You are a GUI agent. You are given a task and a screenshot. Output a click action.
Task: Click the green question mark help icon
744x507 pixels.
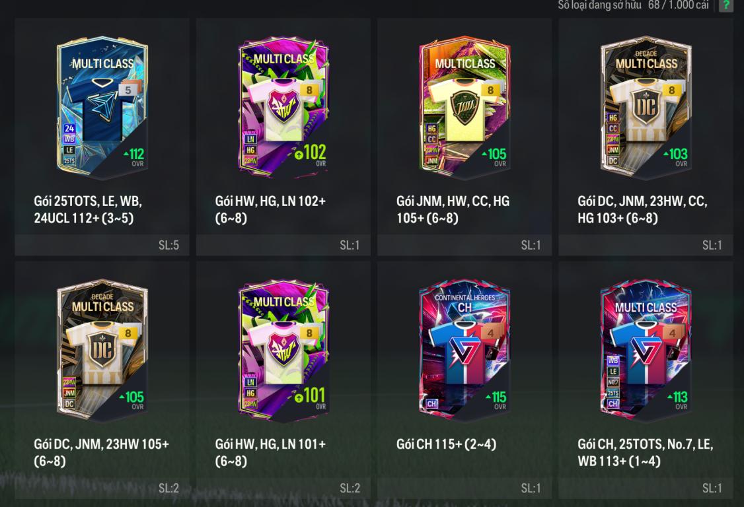(725, 5)
